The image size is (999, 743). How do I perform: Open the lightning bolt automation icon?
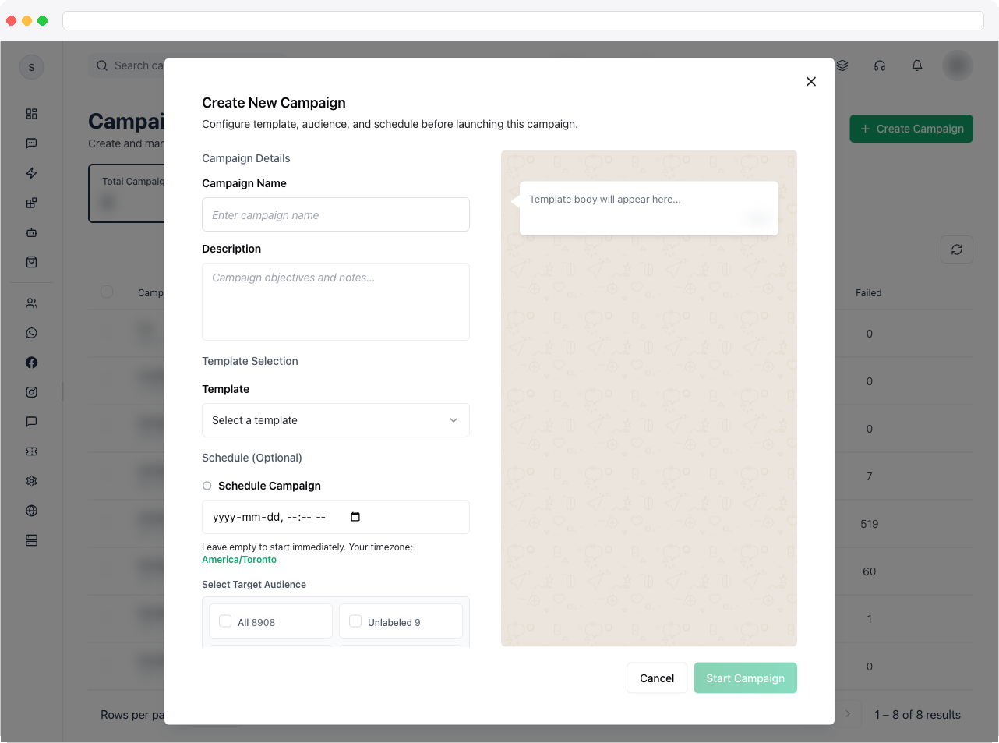[x=31, y=173]
